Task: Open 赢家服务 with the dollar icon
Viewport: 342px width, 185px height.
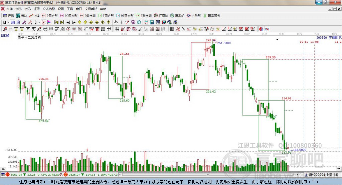Action: pyautogui.click(x=212, y=16)
